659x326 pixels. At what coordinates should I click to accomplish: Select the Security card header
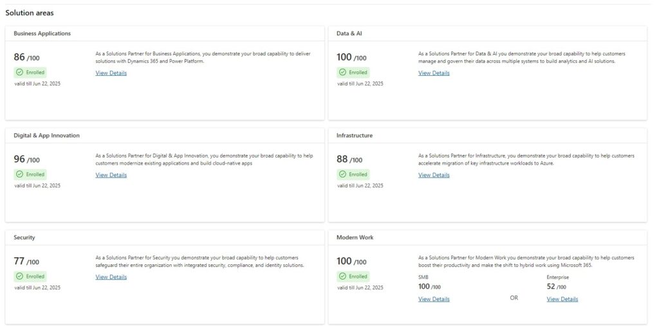[165, 238]
